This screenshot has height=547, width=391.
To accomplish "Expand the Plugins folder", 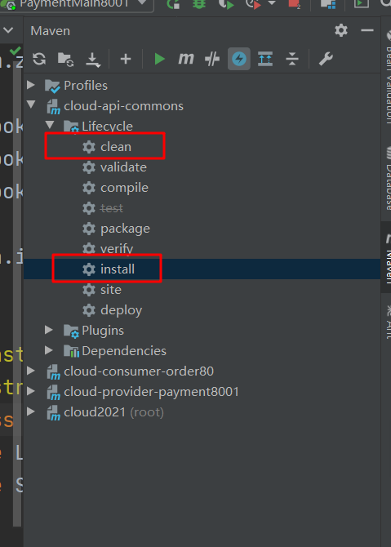I will click(x=49, y=330).
